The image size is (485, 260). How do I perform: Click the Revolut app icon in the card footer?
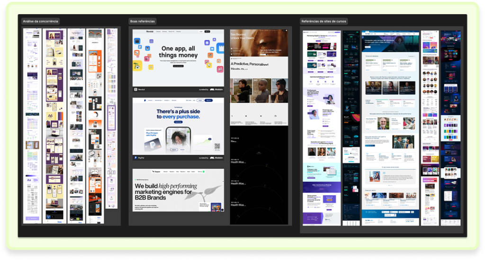tap(135, 90)
